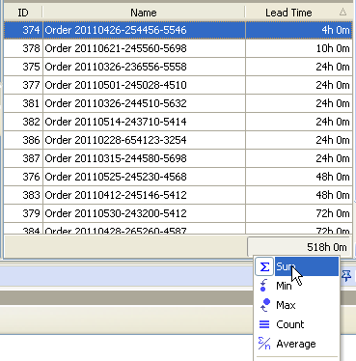
Task: Click the Average icon in menu
Action: point(264,344)
